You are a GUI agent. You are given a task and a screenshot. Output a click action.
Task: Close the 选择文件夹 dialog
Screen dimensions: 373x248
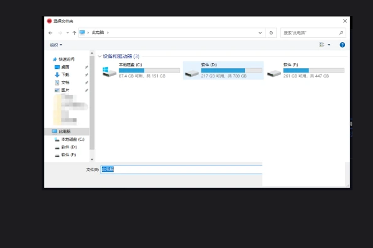pos(345,21)
